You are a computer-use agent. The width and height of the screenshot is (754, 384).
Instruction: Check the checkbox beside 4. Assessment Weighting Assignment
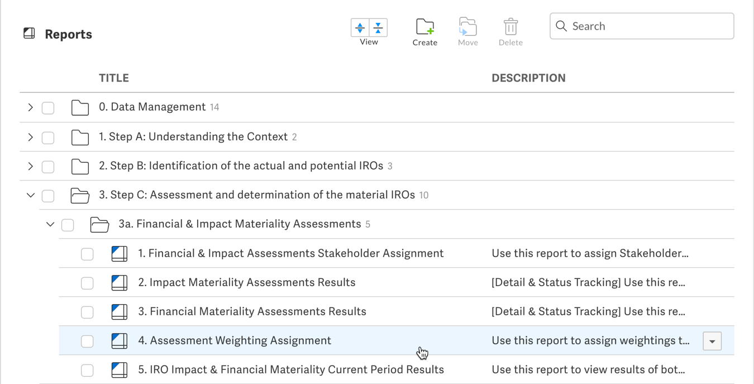[87, 341]
